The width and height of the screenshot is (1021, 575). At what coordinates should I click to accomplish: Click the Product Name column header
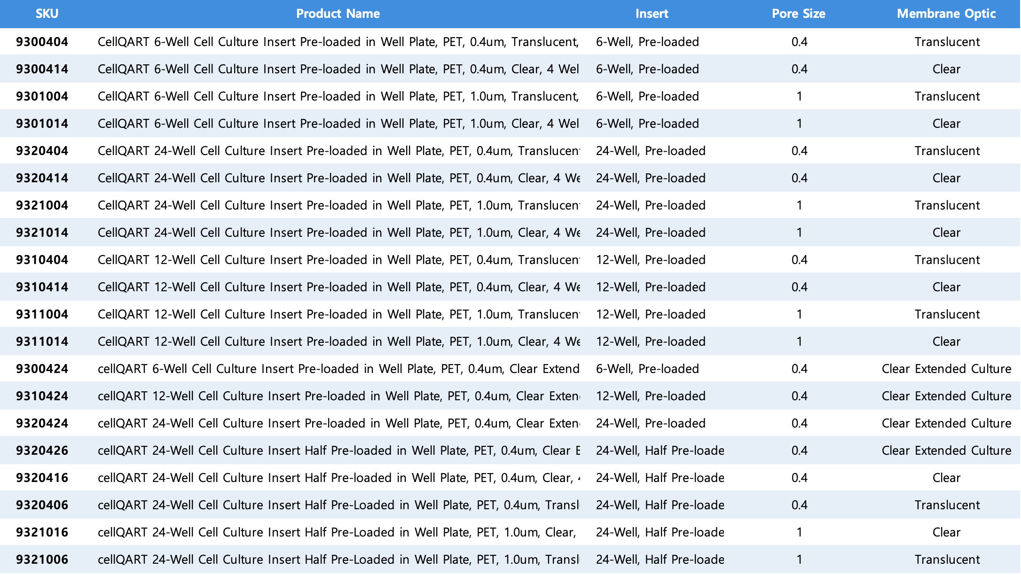338,14
